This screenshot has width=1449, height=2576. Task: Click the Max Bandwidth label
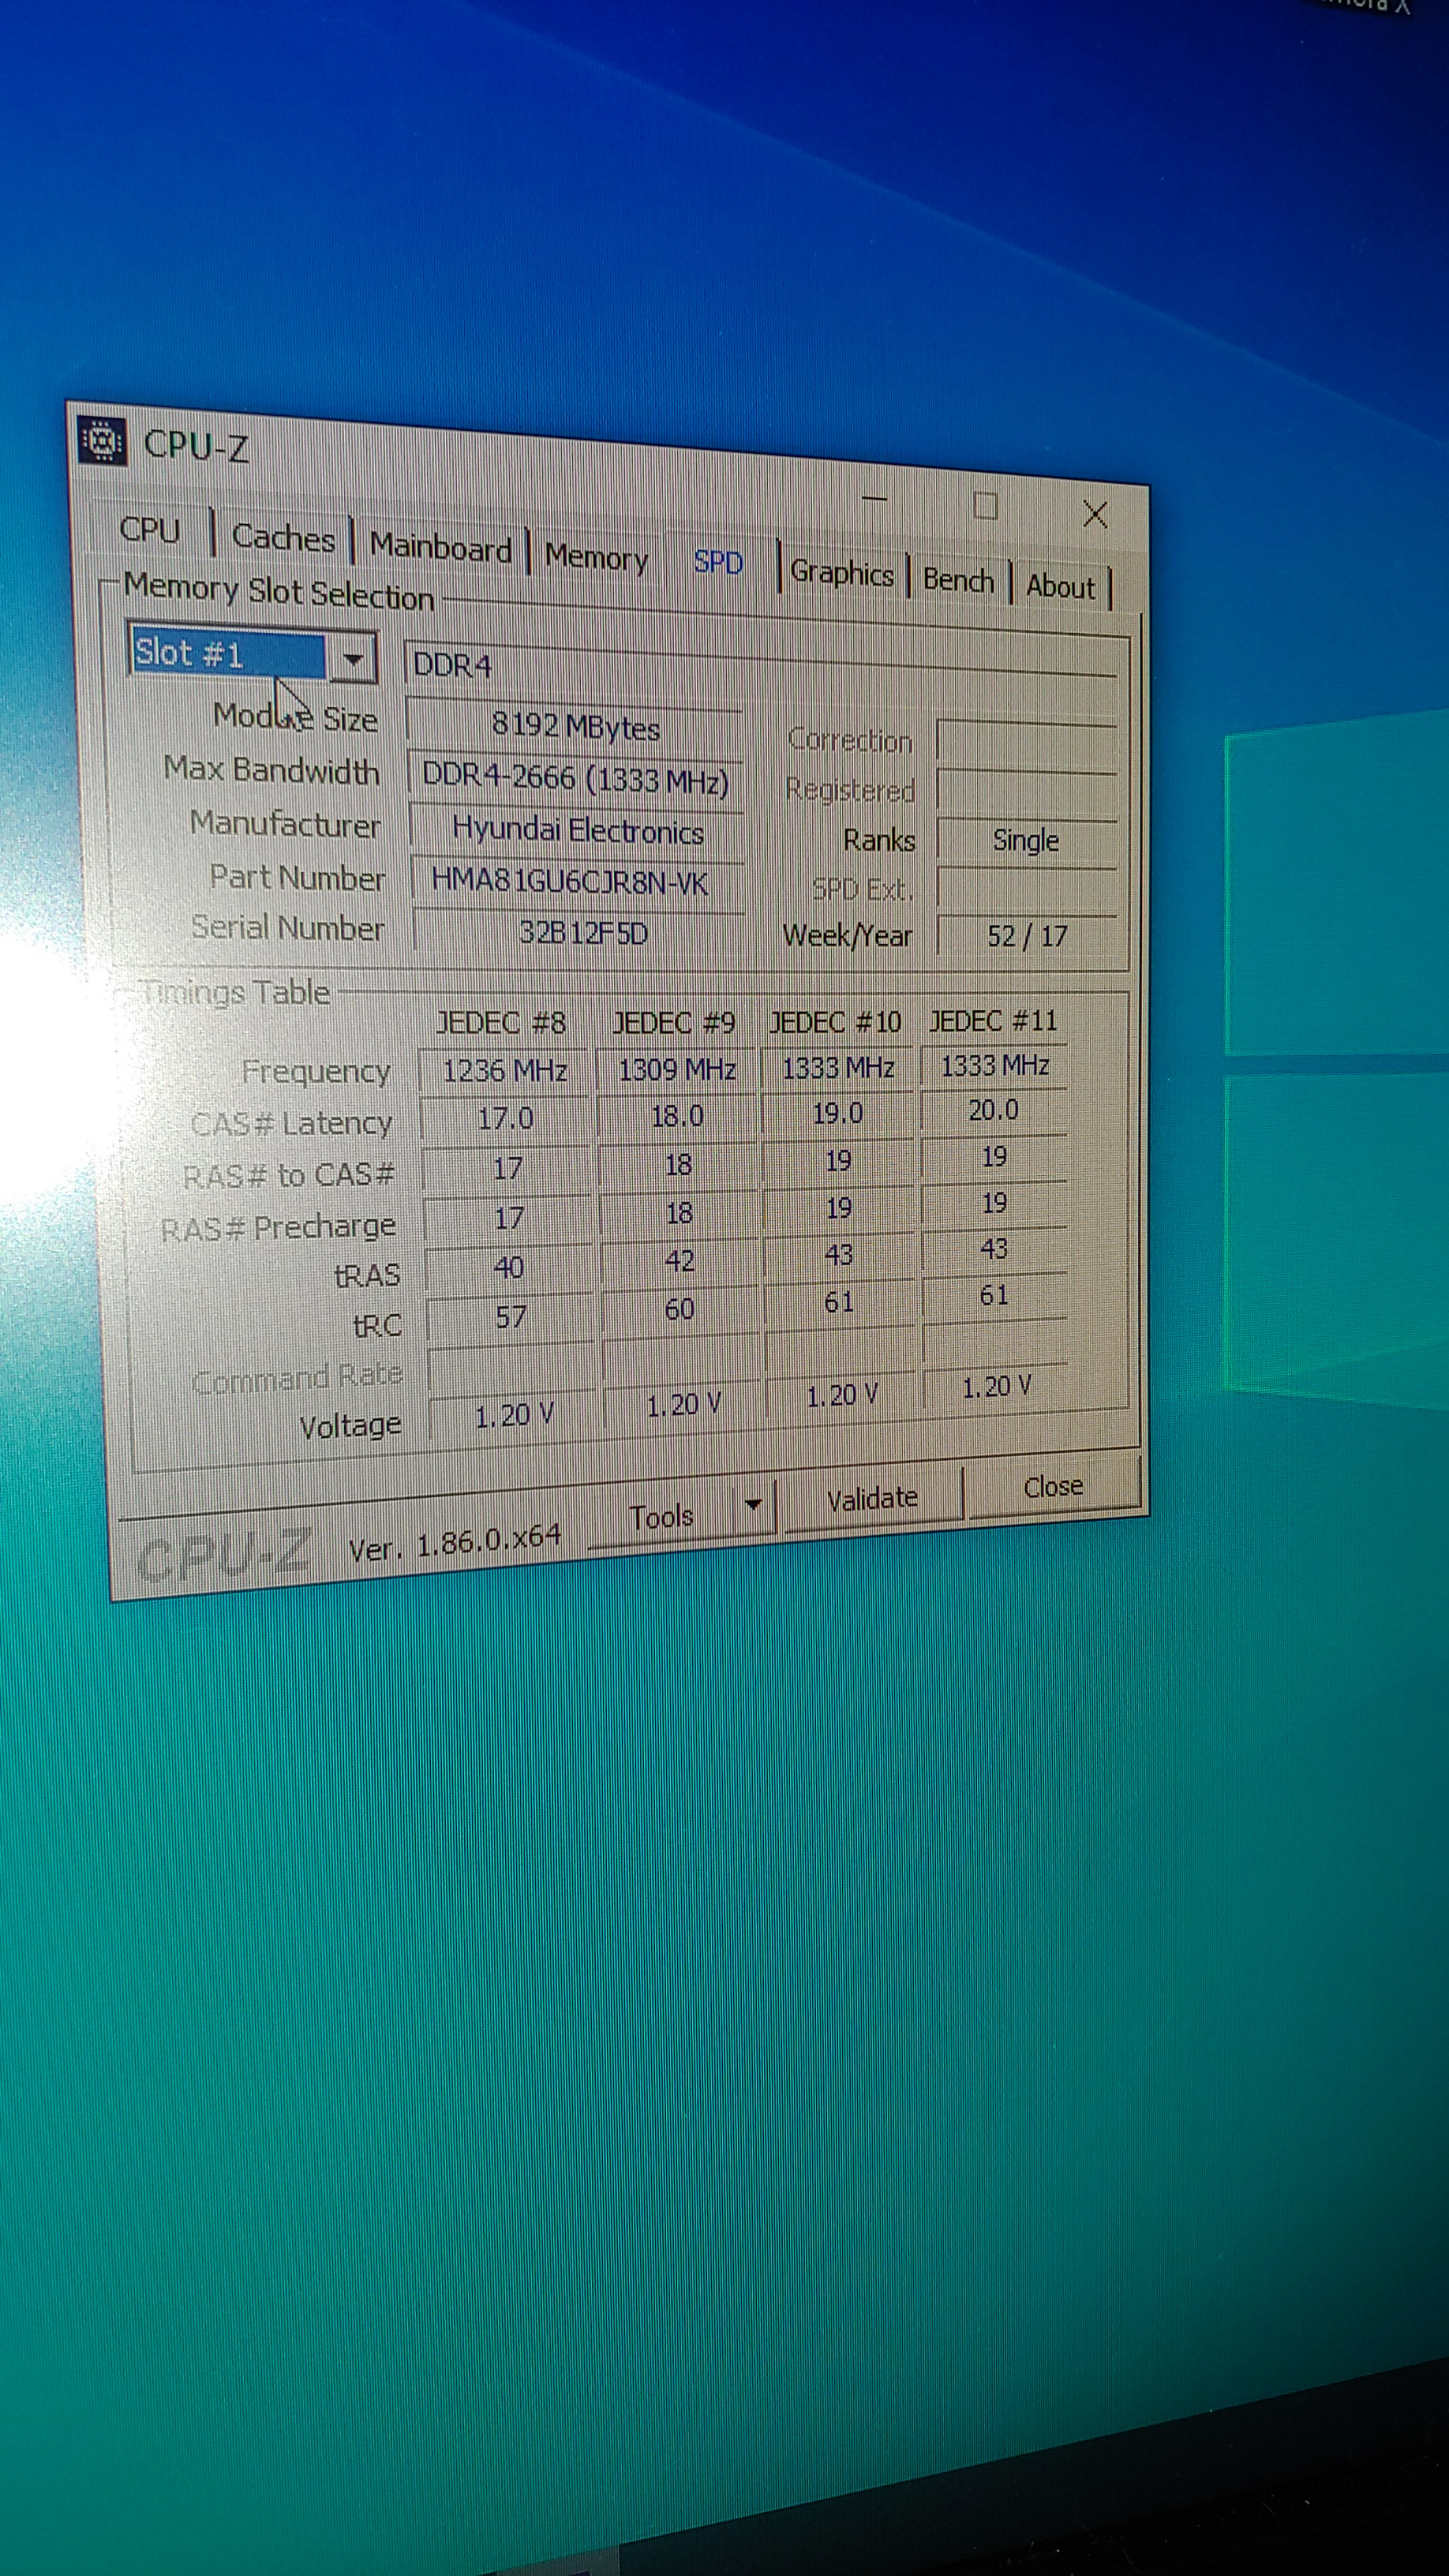click(271, 770)
